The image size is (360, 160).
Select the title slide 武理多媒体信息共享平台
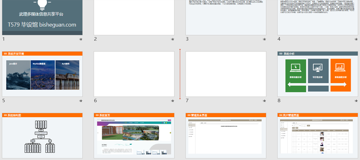pyautogui.click(x=42, y=17)
